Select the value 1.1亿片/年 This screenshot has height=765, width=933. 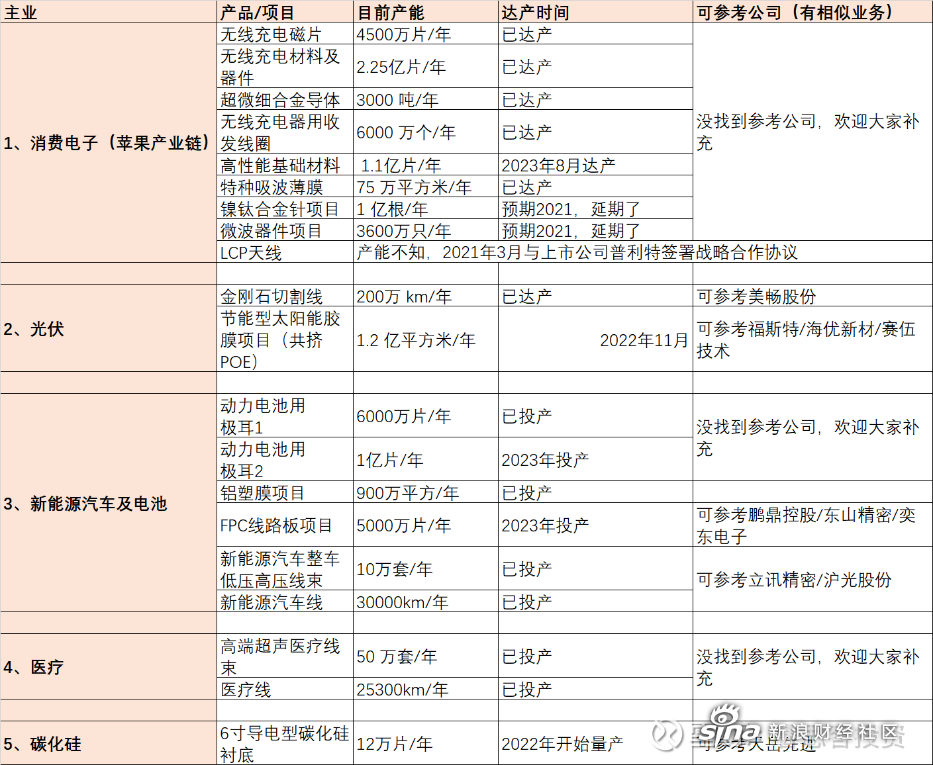[x=426, y=165]
